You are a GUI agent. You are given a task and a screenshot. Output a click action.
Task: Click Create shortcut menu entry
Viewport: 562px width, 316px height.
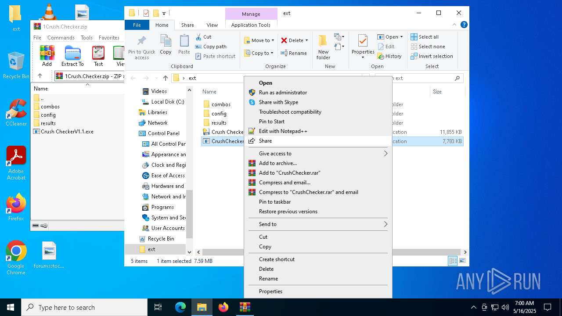click(x=318, y=259)
